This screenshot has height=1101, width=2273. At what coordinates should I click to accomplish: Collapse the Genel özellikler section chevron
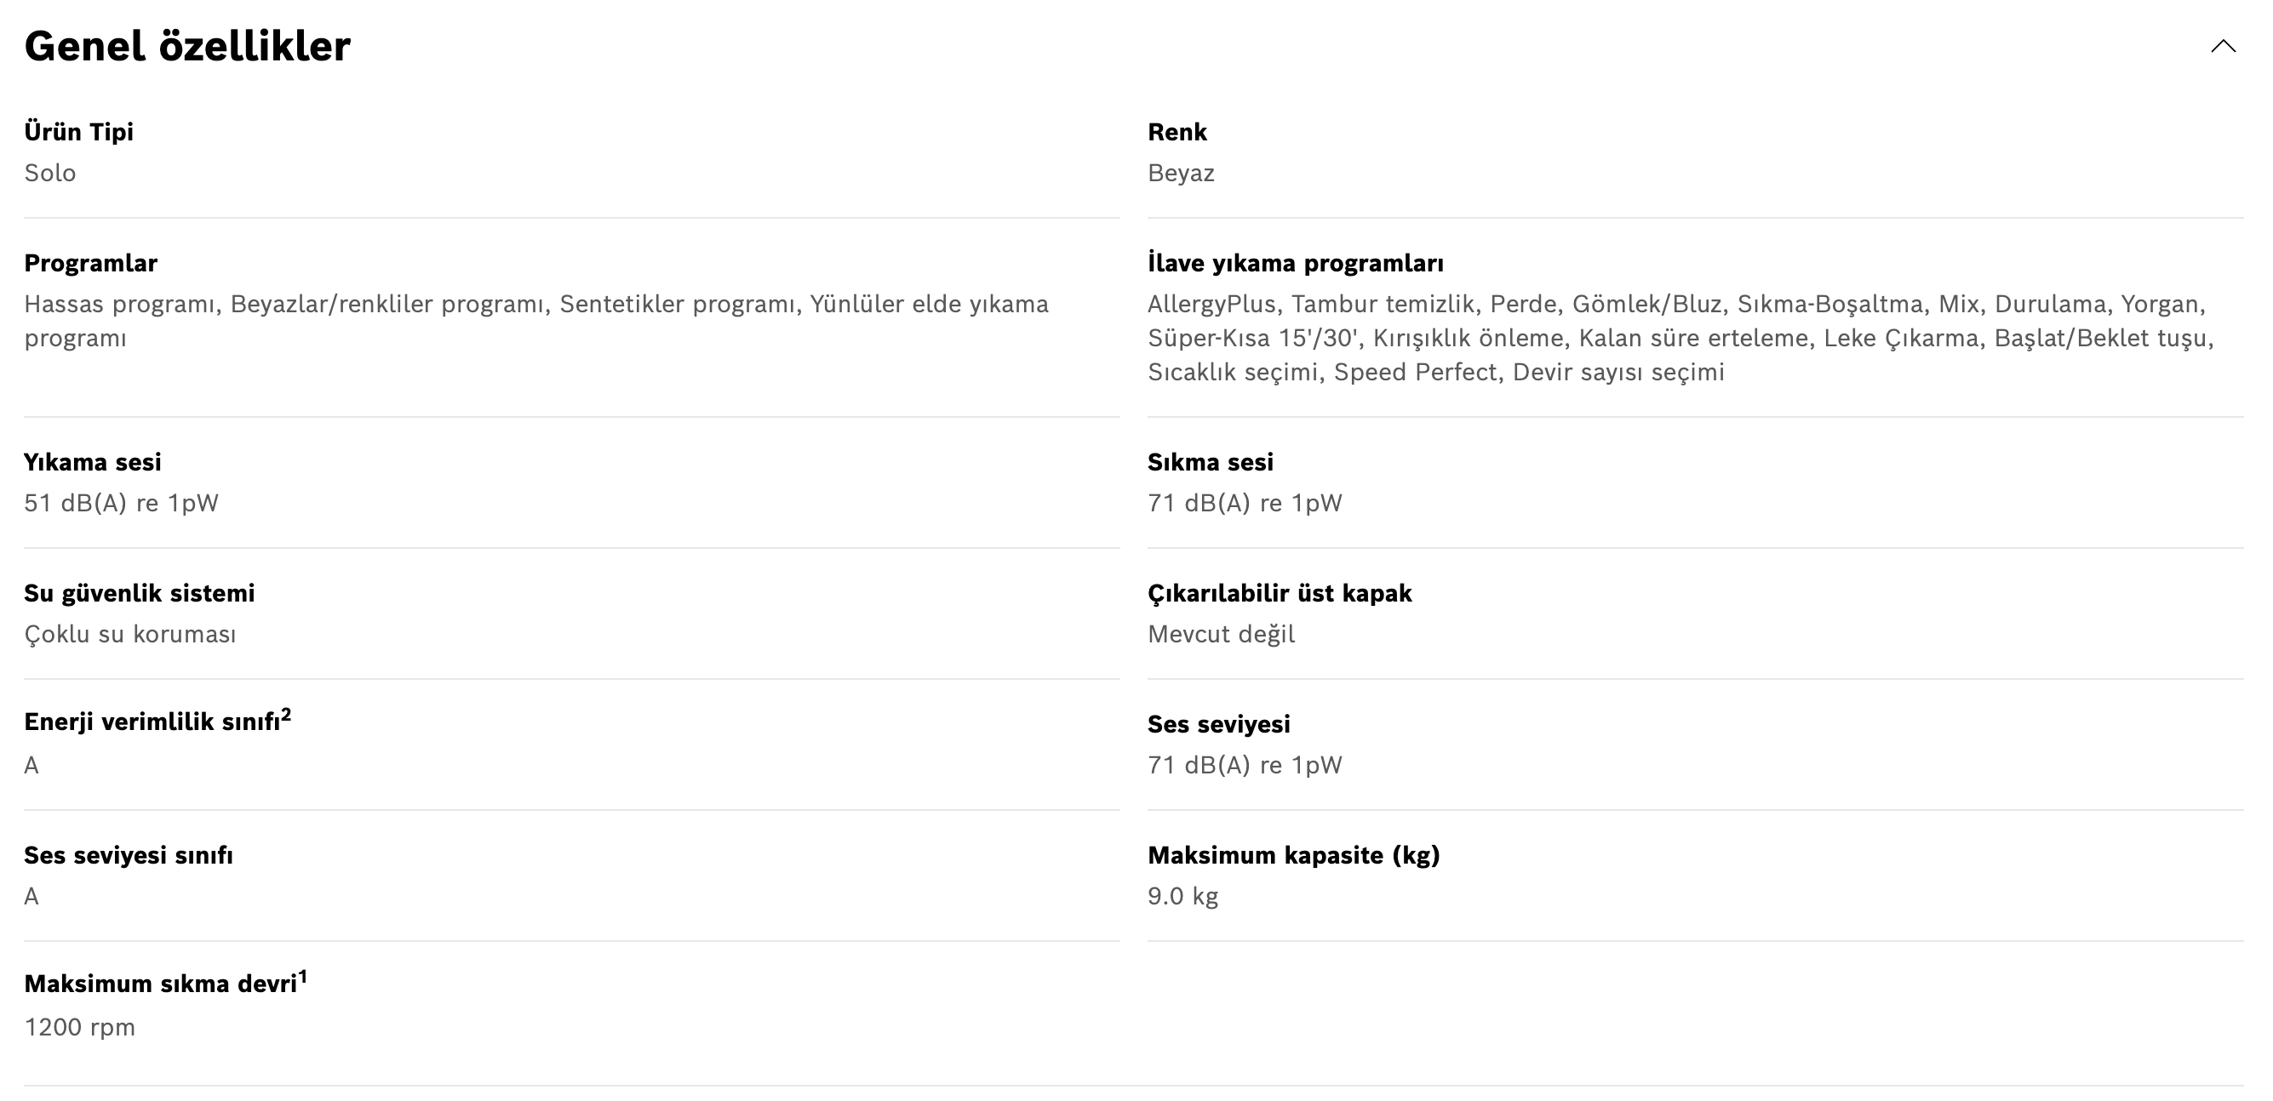(x=2223, y=47)
